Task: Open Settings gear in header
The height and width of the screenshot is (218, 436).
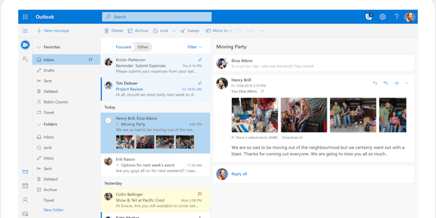Action: [383, 17]
